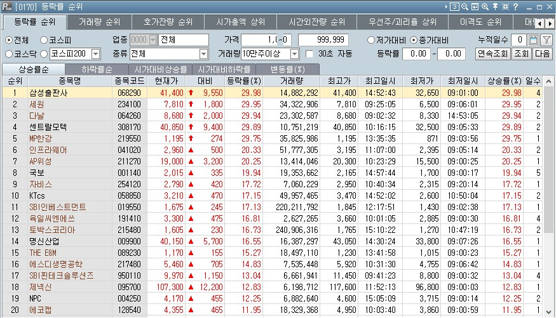This screenshot has width=556, height=318.
Task: Click the scrollbar down arrow of the table
Action: [548, 312]
